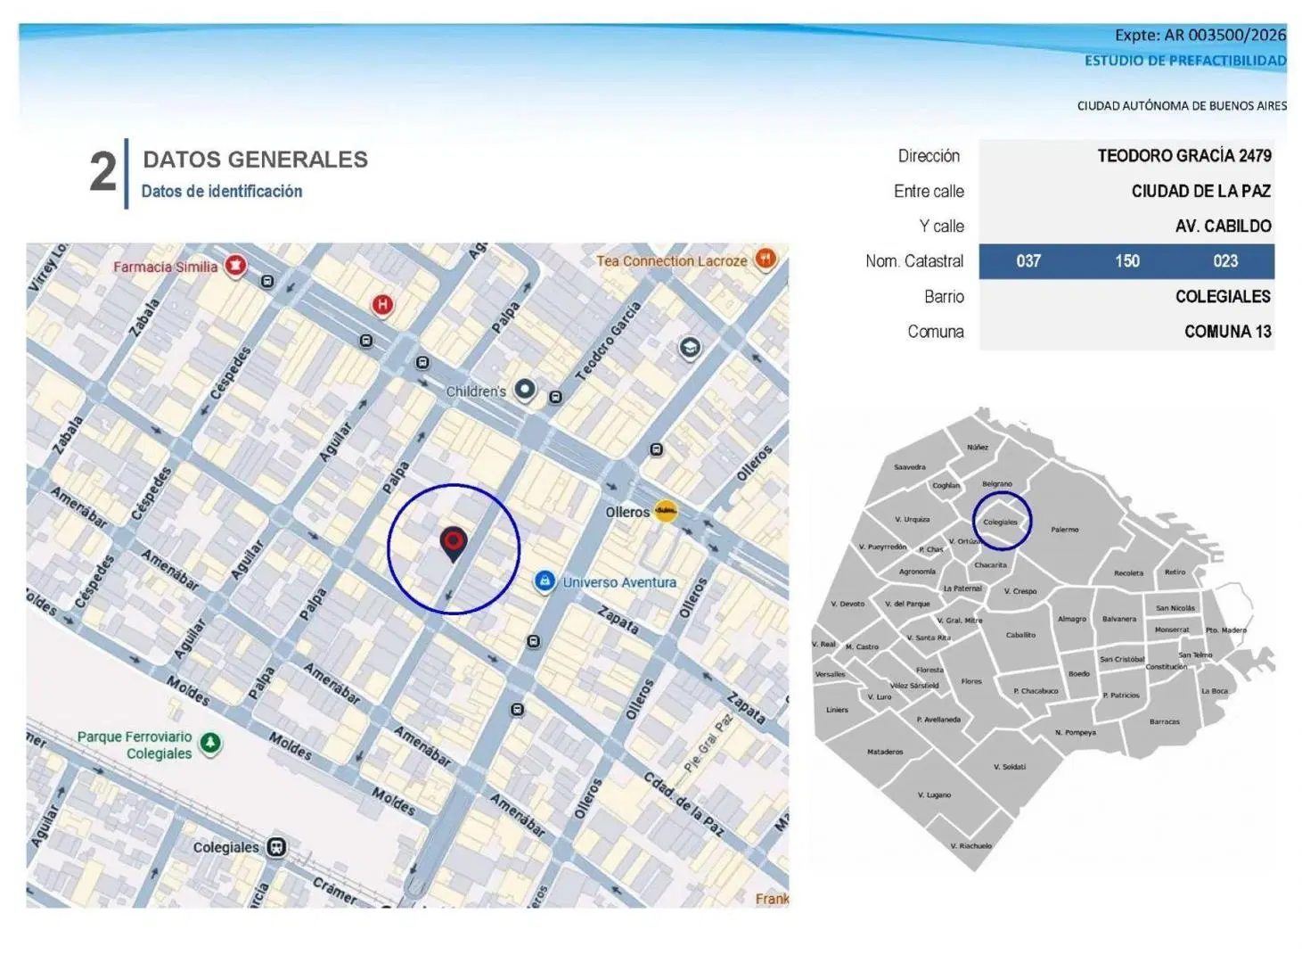1302x963 pixels.
Task: Click Belgrano on the neighborhoods map
Action: [x=997, y=484]
